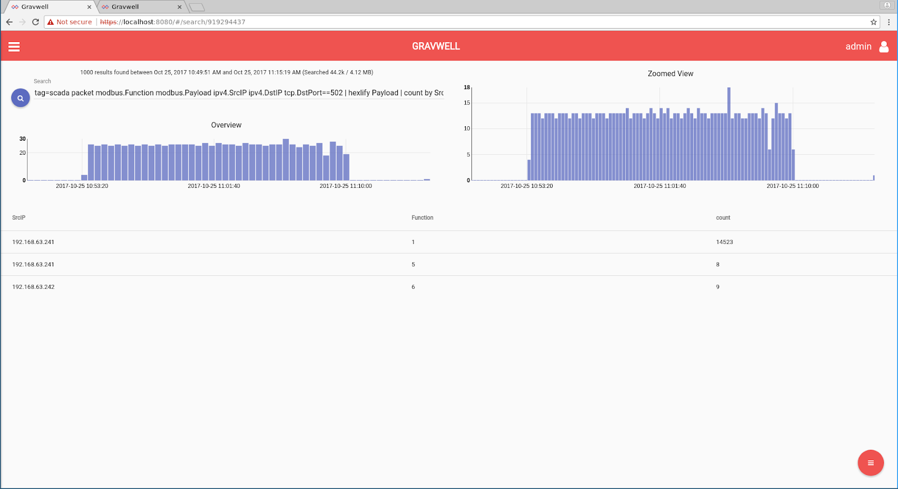Image resolution: width=898 pixels, height=489 pixels.
Task: Run the query with the blue search button
Action: (x=20, y=98)
